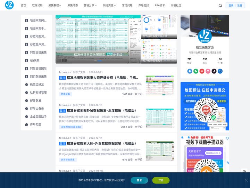
Task: Click the icon beside 社群私域管理
Action: pos(27,92)
